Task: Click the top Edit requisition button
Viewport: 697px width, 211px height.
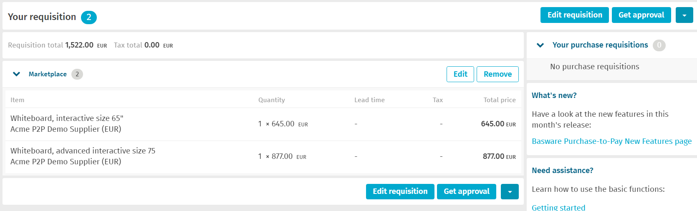Action: click(575, 15)
